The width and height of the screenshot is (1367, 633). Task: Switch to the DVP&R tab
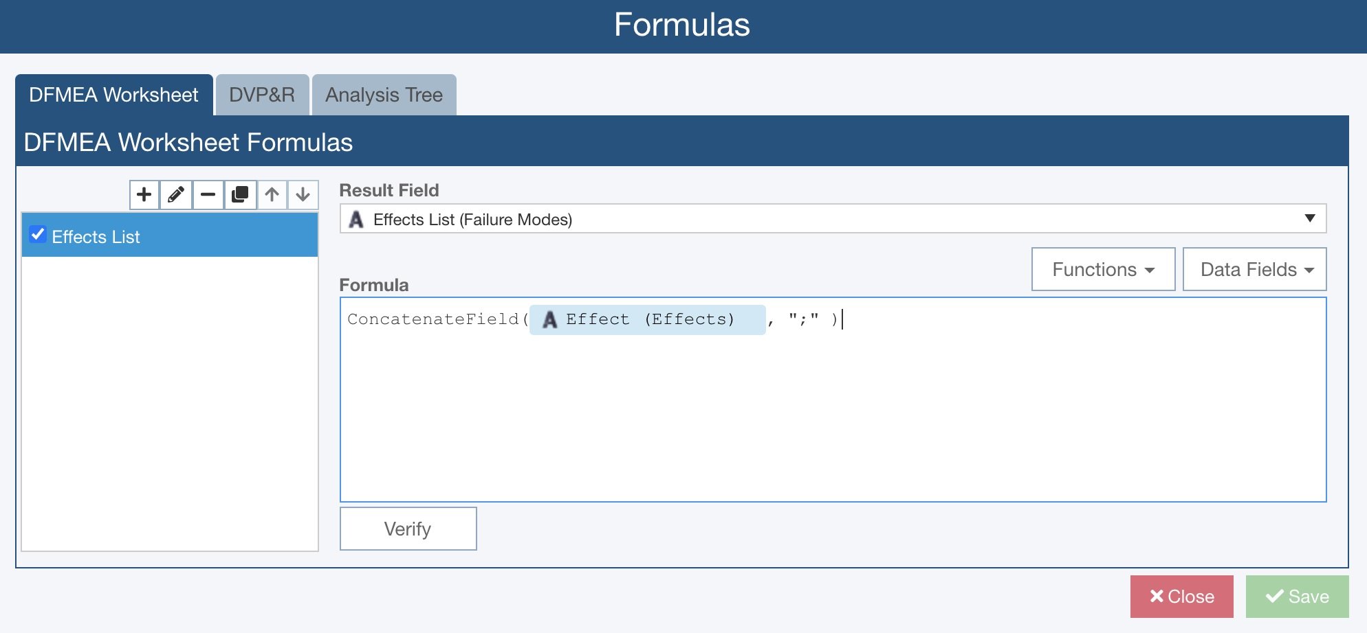tap(261, 95)
